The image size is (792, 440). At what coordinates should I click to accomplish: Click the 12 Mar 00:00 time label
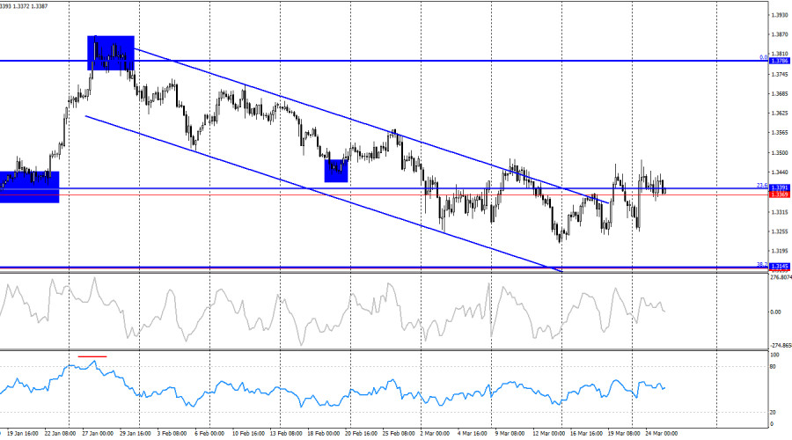pyautogui.click(x=548, y=434)
